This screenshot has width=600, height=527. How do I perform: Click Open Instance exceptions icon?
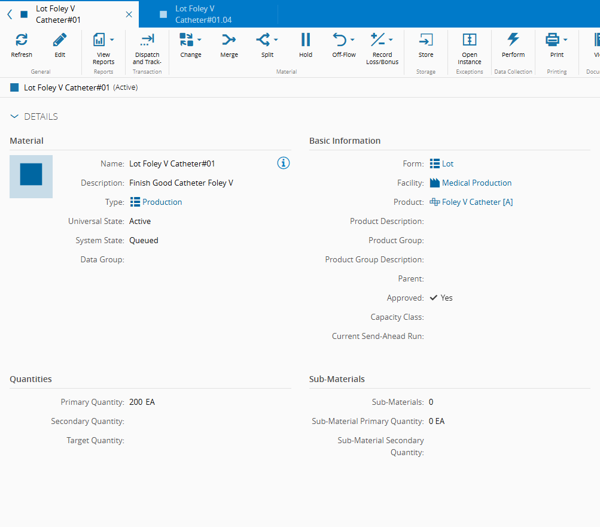pos(470,40)
